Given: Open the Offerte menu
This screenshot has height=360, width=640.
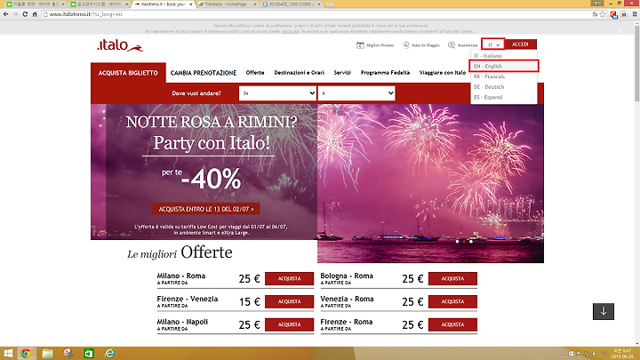Looking at the screenshot, I should coord(255,73).
